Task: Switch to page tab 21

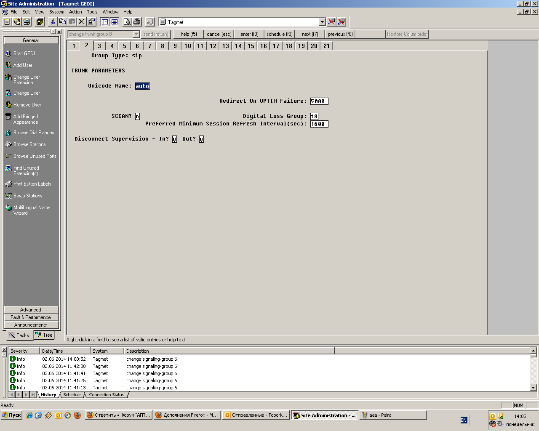Action: tap(327, 46)
